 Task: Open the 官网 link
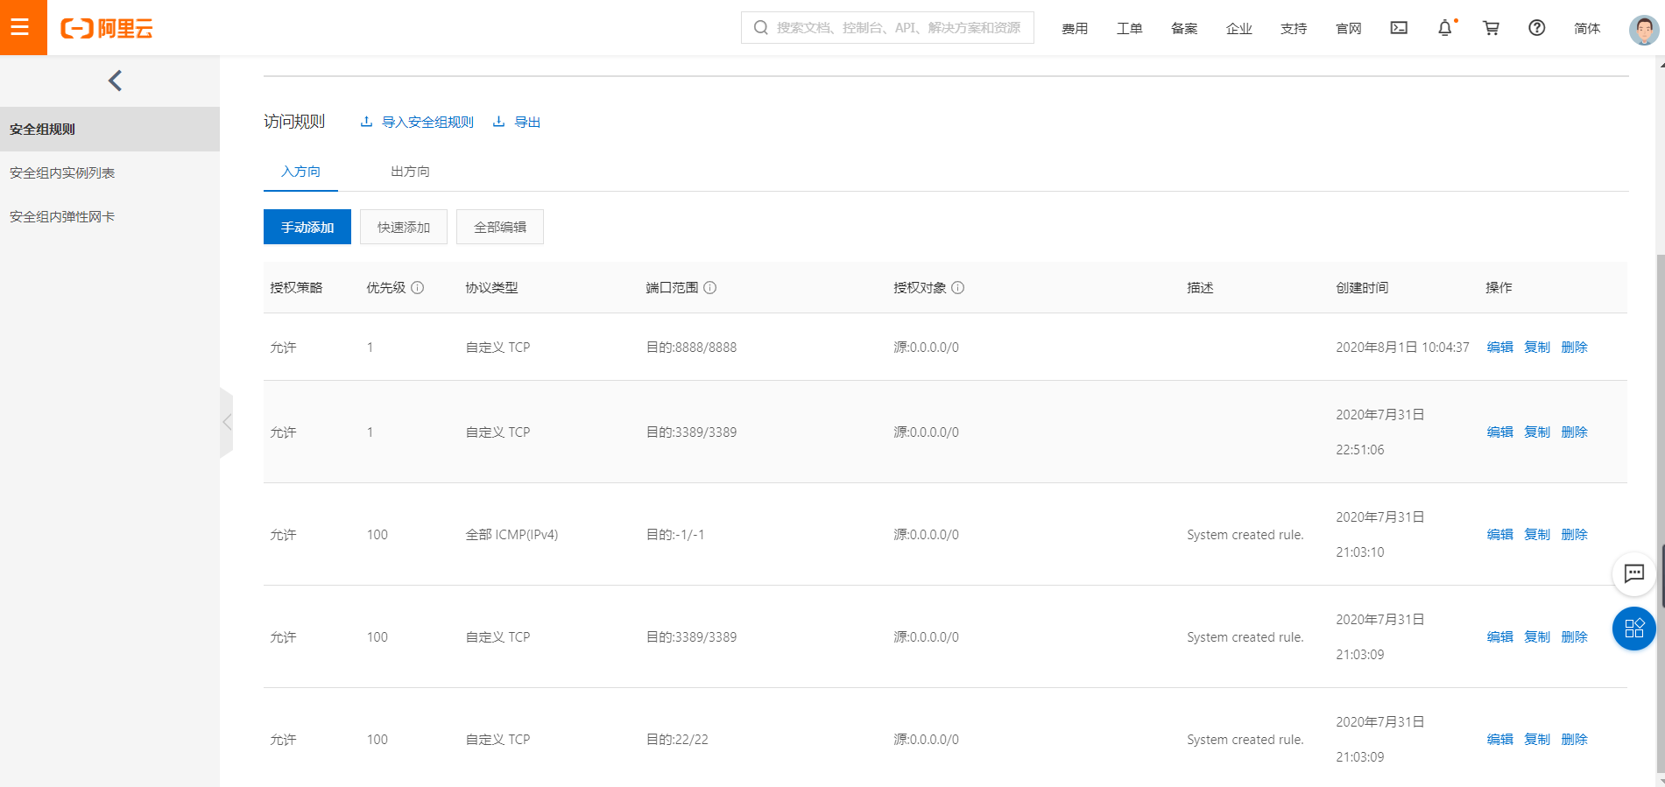tap(1348, 29)
